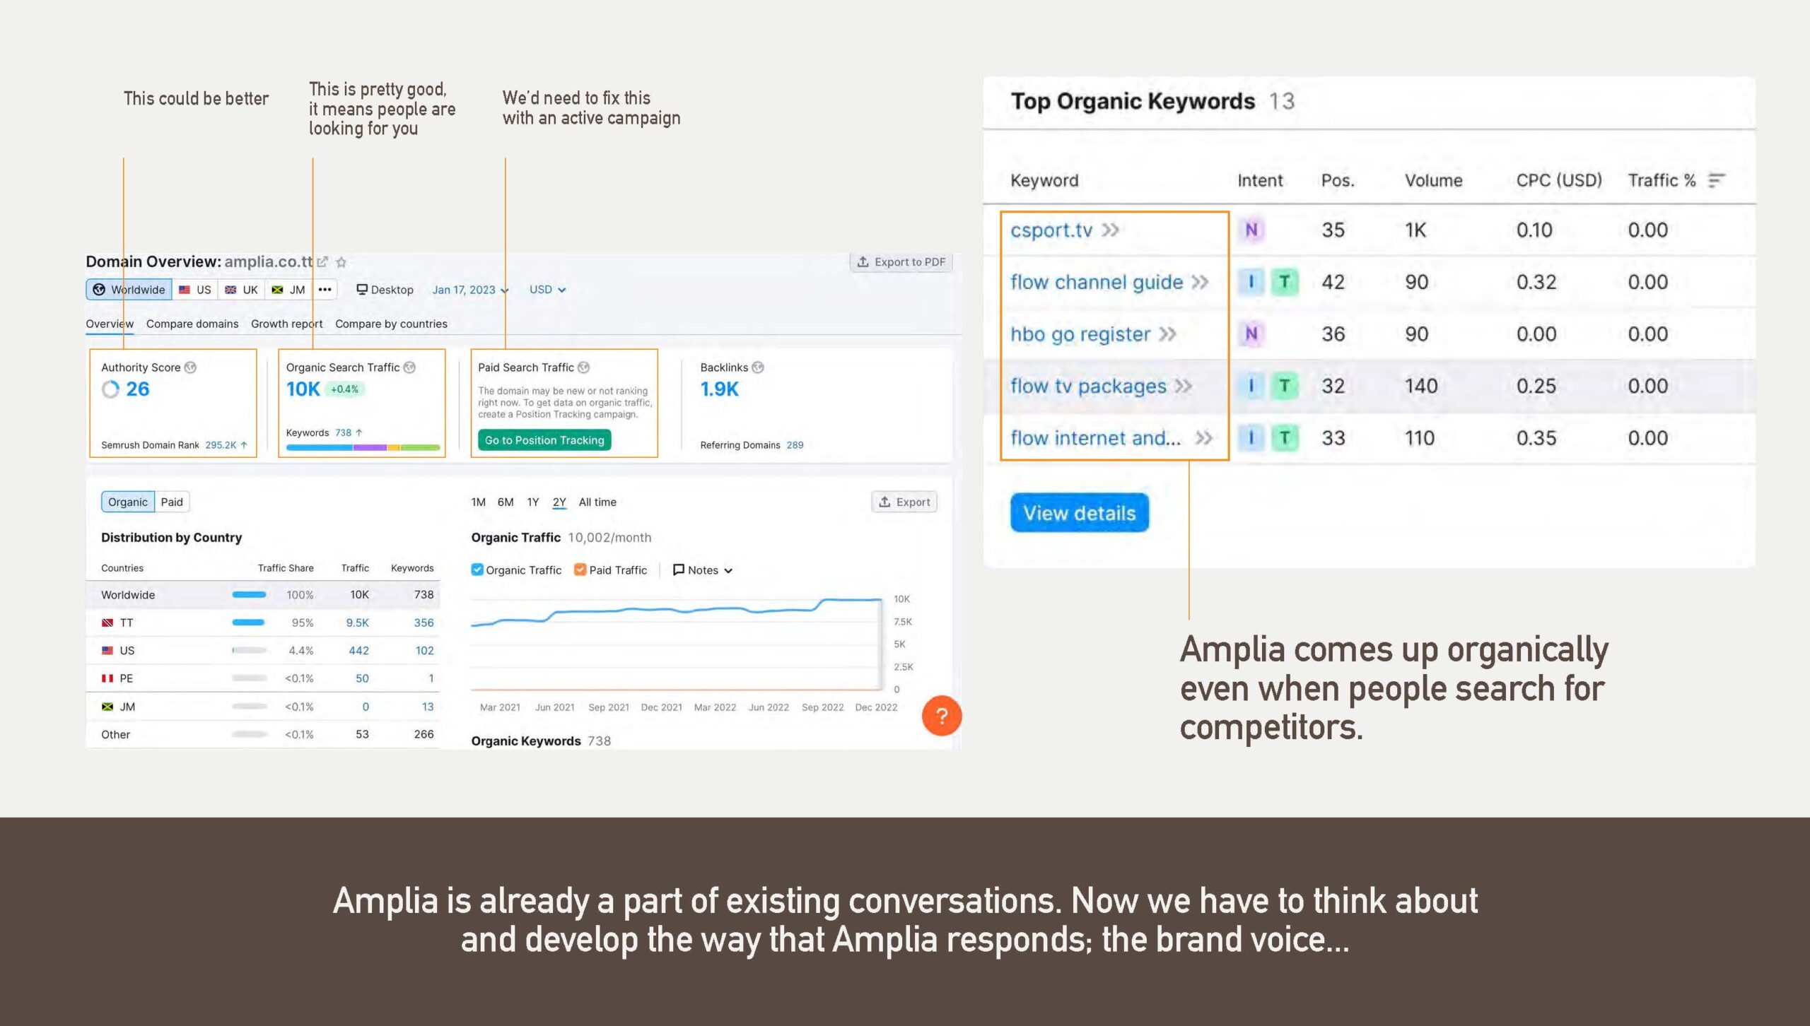Viewport: 1810px width, 1026px height.
Task: Select the Worldwide database globe button
Action: pos(129,290)
